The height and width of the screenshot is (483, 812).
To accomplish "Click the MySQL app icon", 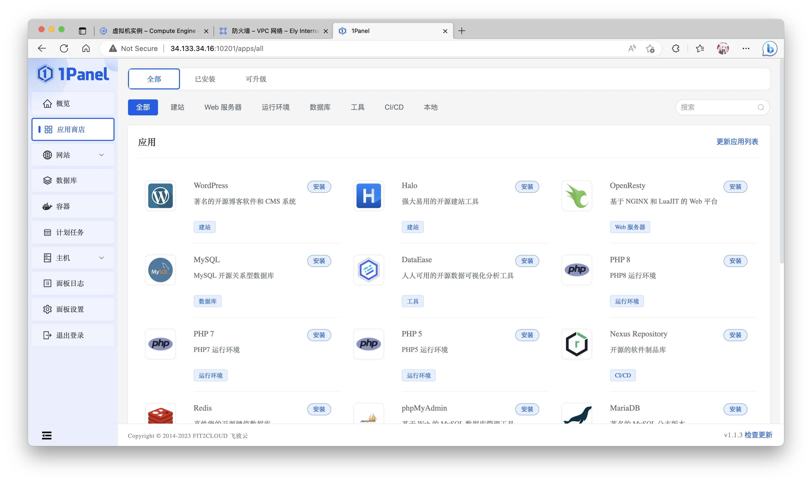I will [x=160, y=270].
